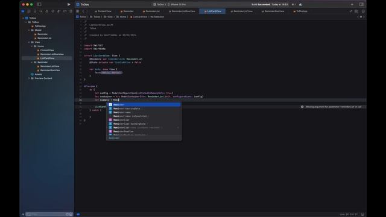Click the Line and Col indicator in the status bar
386x217 pixels.
pyautogui.click(x=349, y=215)
